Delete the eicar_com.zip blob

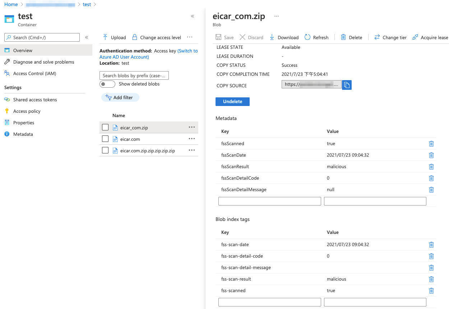(351, 37)
